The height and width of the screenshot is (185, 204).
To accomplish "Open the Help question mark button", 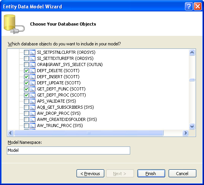I will click(x=189, y=6).
